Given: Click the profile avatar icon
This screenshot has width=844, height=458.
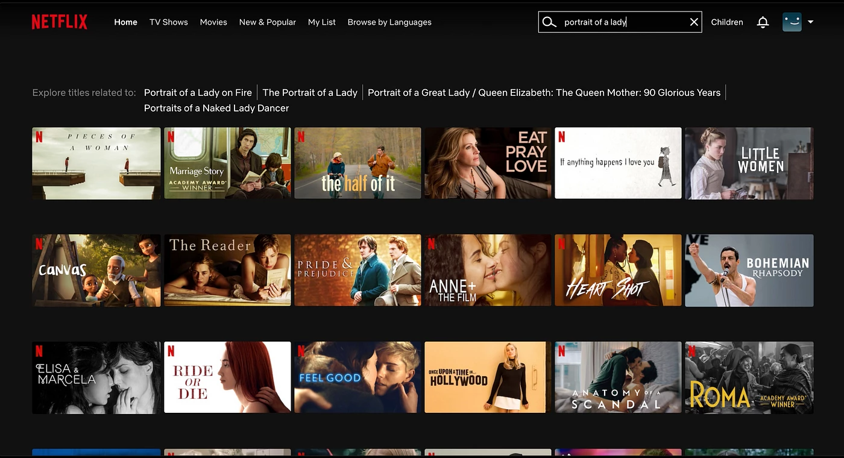Looking at the screenshot, I should coord(792,22).
